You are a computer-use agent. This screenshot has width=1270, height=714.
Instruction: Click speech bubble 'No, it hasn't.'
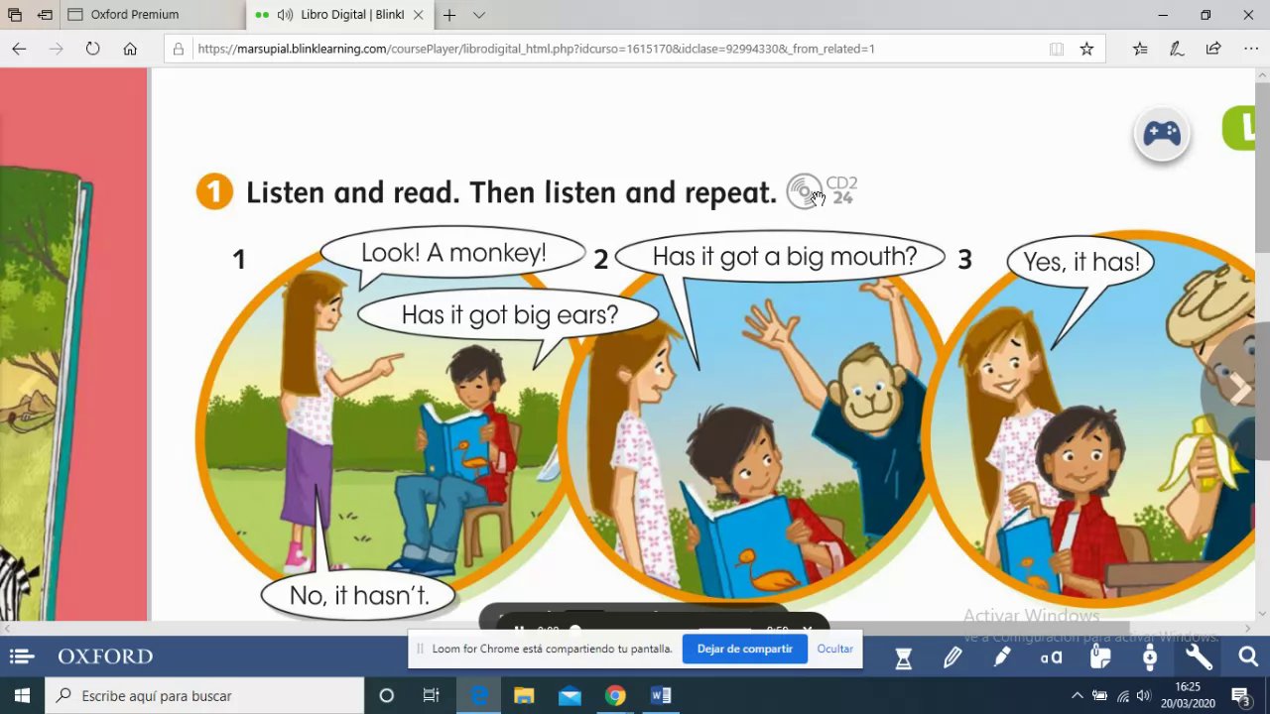(x=358, y=595)
